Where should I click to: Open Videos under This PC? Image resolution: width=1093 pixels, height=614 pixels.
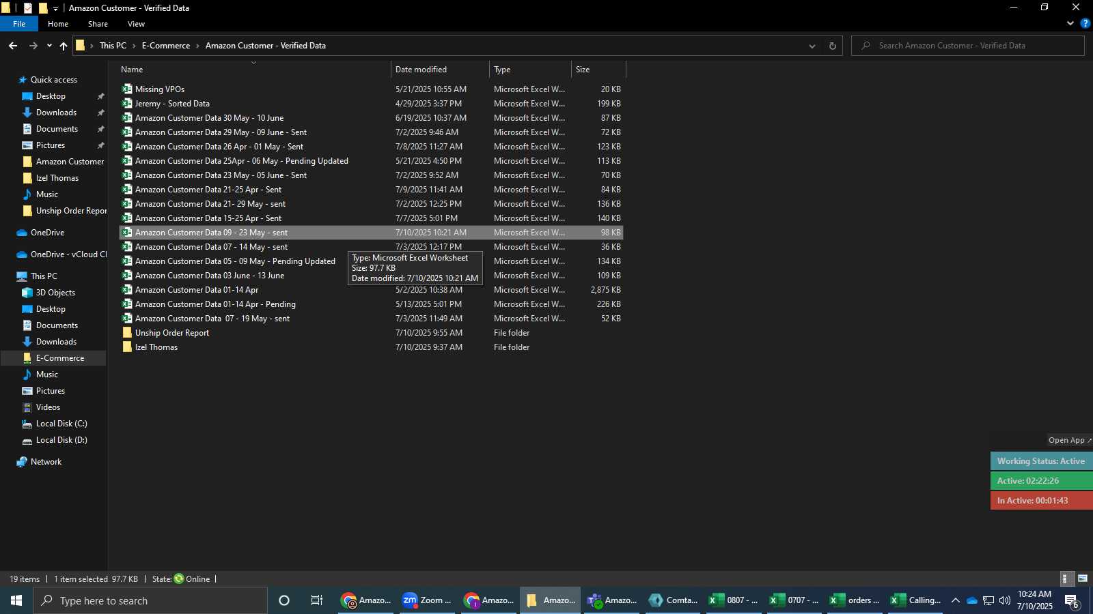pos(48,407)
